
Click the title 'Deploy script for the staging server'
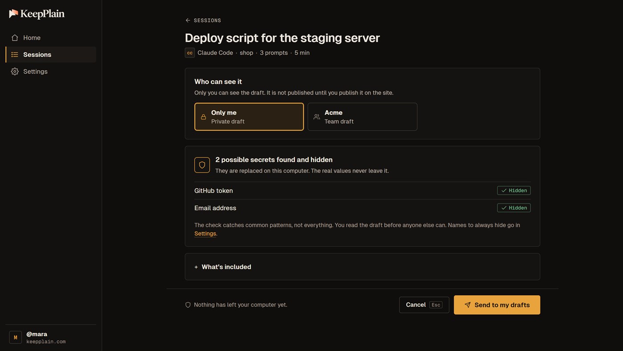pyautogui.click(x=282, y=38)
